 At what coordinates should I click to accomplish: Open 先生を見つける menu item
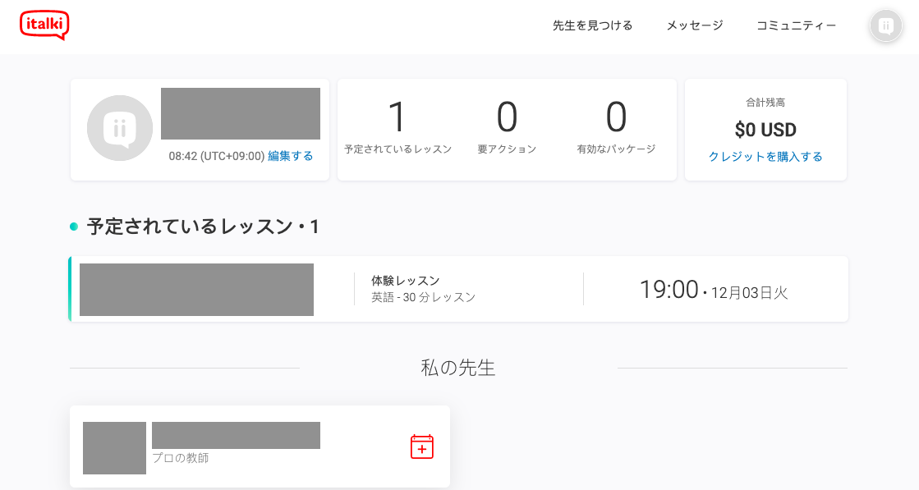point(592,25)
